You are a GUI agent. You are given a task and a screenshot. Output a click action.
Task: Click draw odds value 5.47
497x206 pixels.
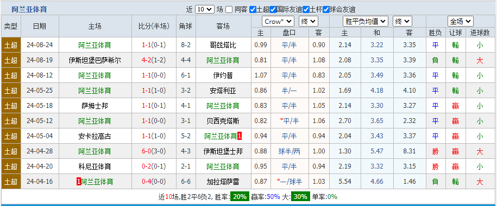point(377,151)
